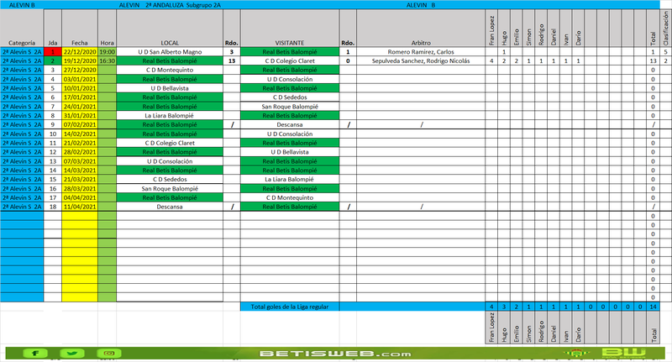This screenshot has width=672, height=362.
Task: Click Fran Lopez's 4 goals in matchday 2
Action: pos(491,60)
